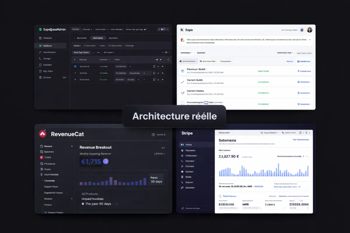Open the highlighted Database item in Supabase sidebar

(x=50, y=46)
